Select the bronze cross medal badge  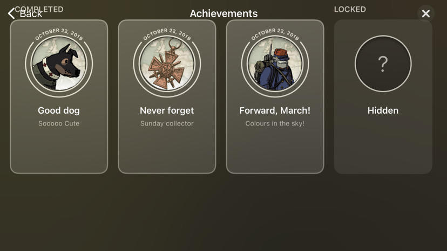167,64
